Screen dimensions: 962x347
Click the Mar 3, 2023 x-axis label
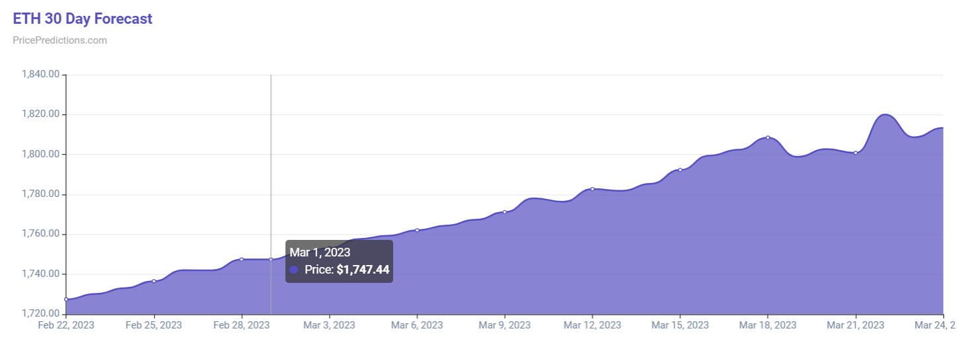coord(329,325)
